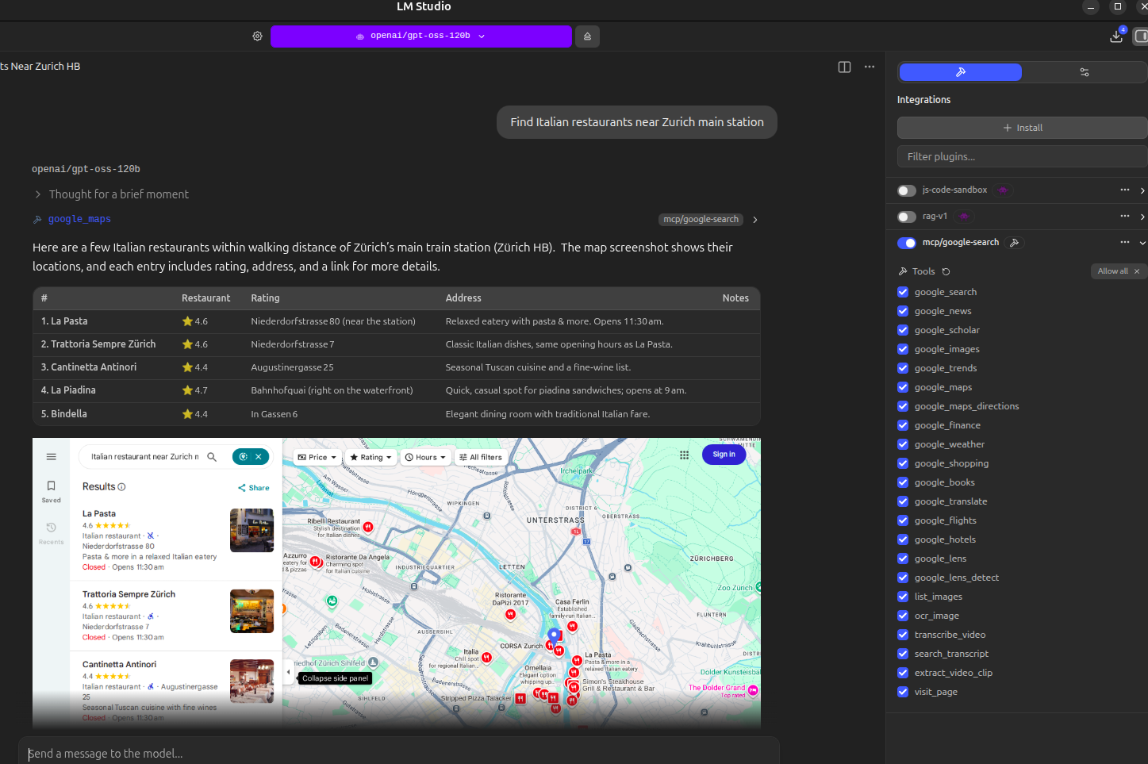
Task: Toggle the split chat view icon
Action: pos(843,67)
